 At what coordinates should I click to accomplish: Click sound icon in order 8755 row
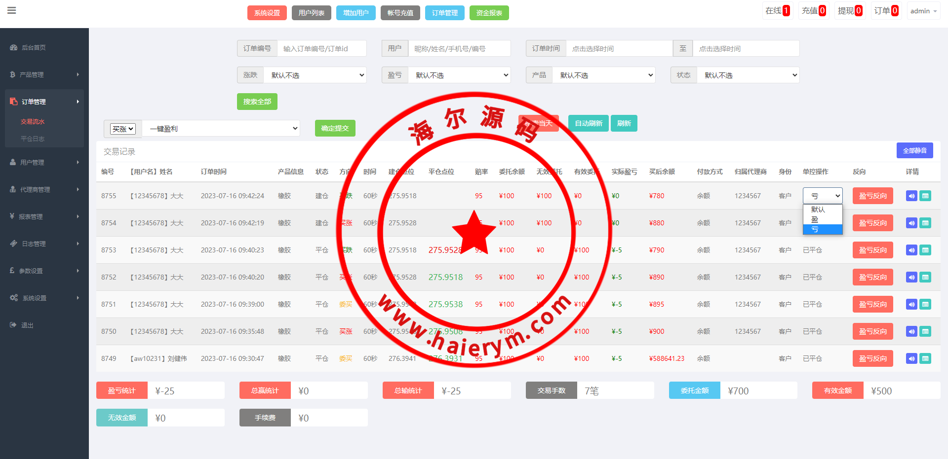pyautogui.click(x=911, y=196)
